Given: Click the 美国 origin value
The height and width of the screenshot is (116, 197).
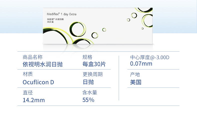Looking at the screenshot, I should pyautogui.click(x=136, y=82).
